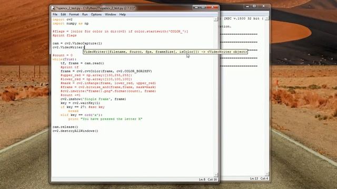Click the 'key = cv2.waitKey(1)' line
337x189 pixels.
click(81, 103)
